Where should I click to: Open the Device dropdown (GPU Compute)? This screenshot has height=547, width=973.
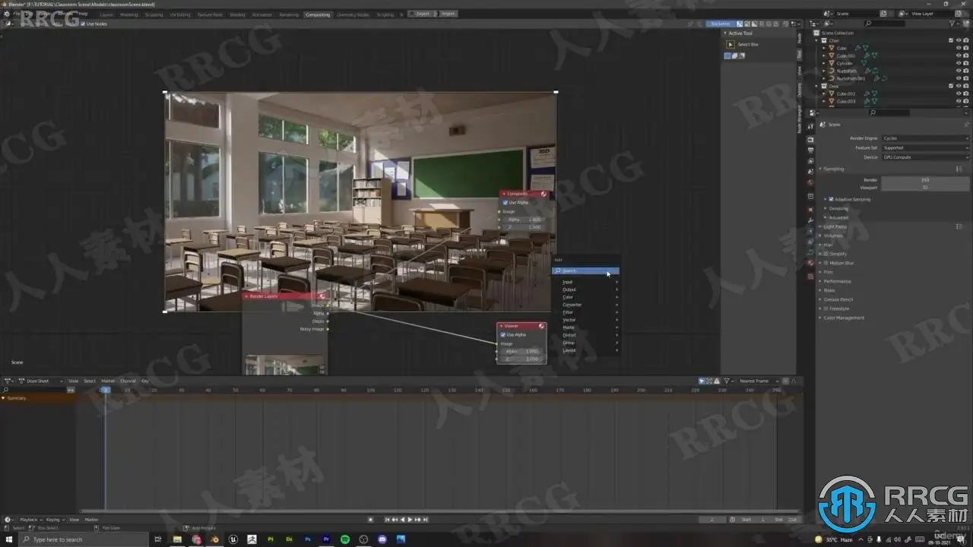point(926,157)
